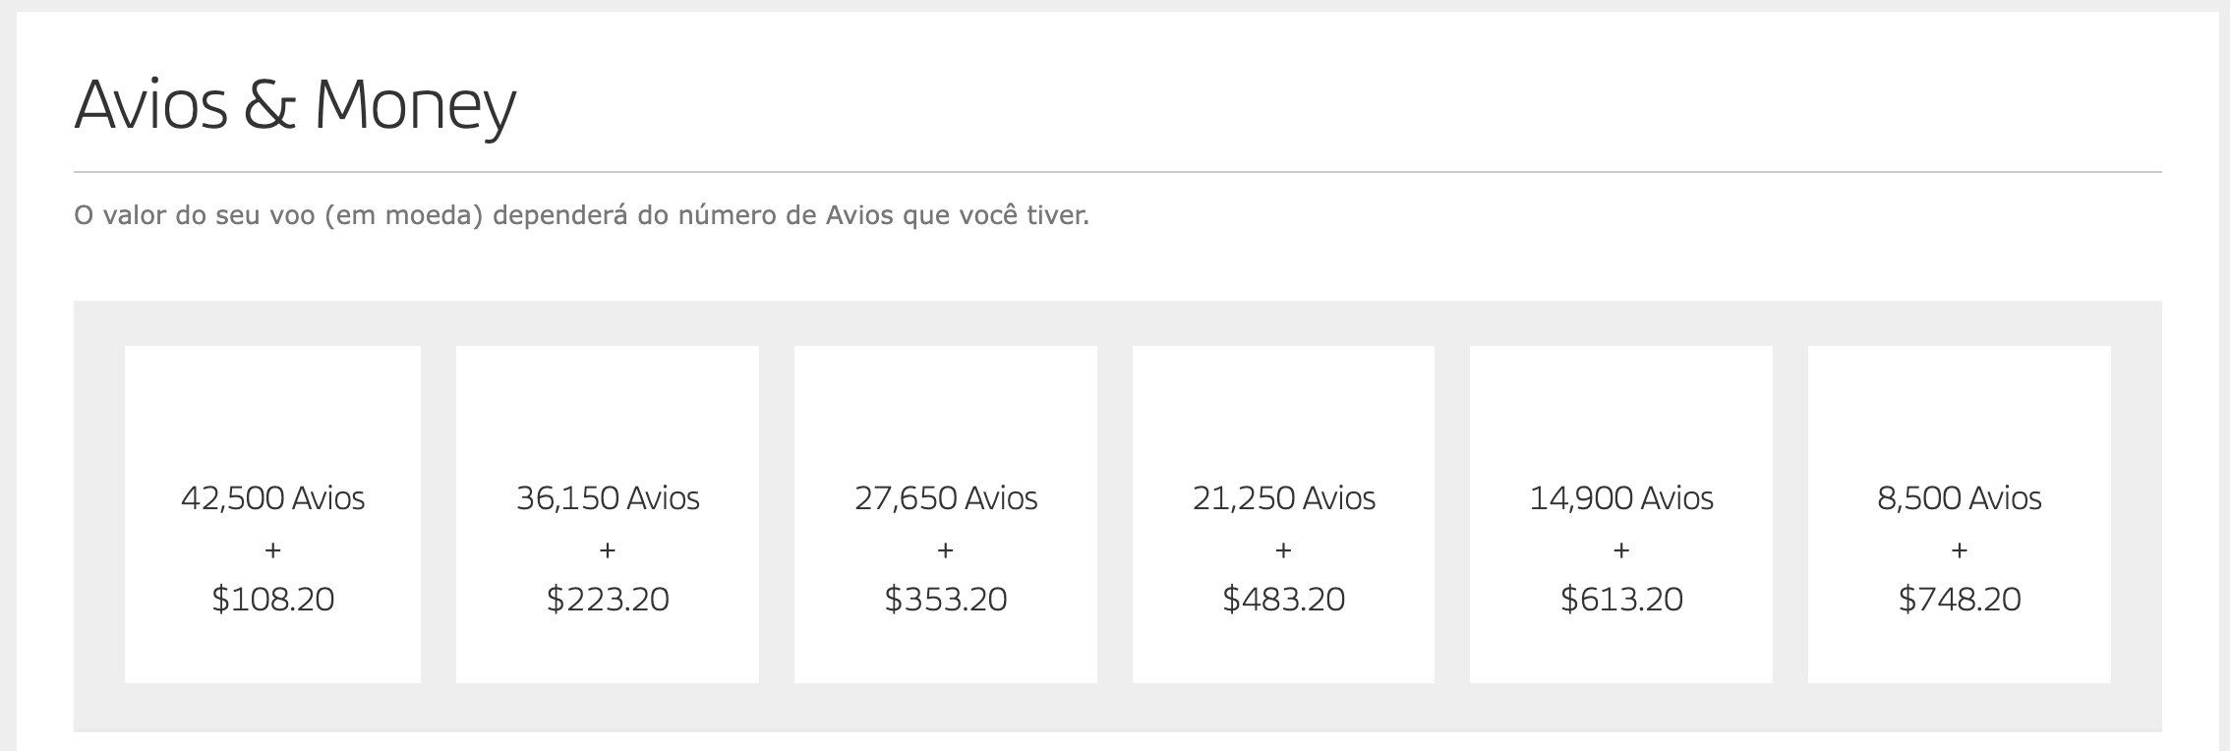
Task: Click the $223.20 price
Action: pos(608,599)
